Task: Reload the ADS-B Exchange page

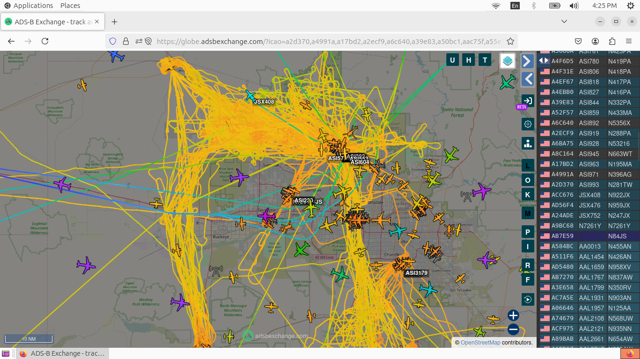Action: pos(45,41)
